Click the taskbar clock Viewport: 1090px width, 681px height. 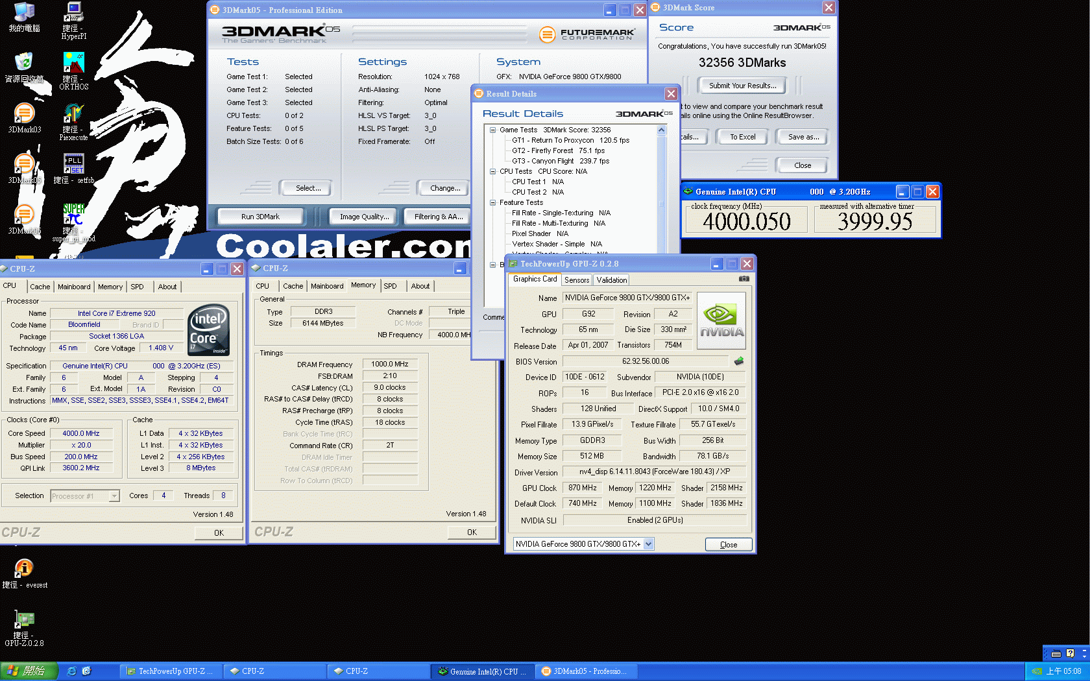coord(1063,671)
